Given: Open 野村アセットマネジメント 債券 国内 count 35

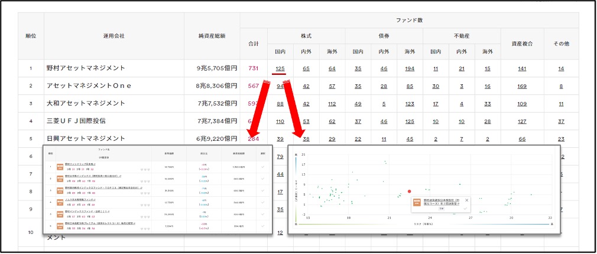Looking at the screenshot, I should click(x=358, y=69).
